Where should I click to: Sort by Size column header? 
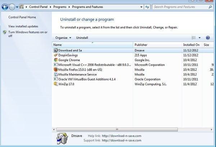(208, 45)
